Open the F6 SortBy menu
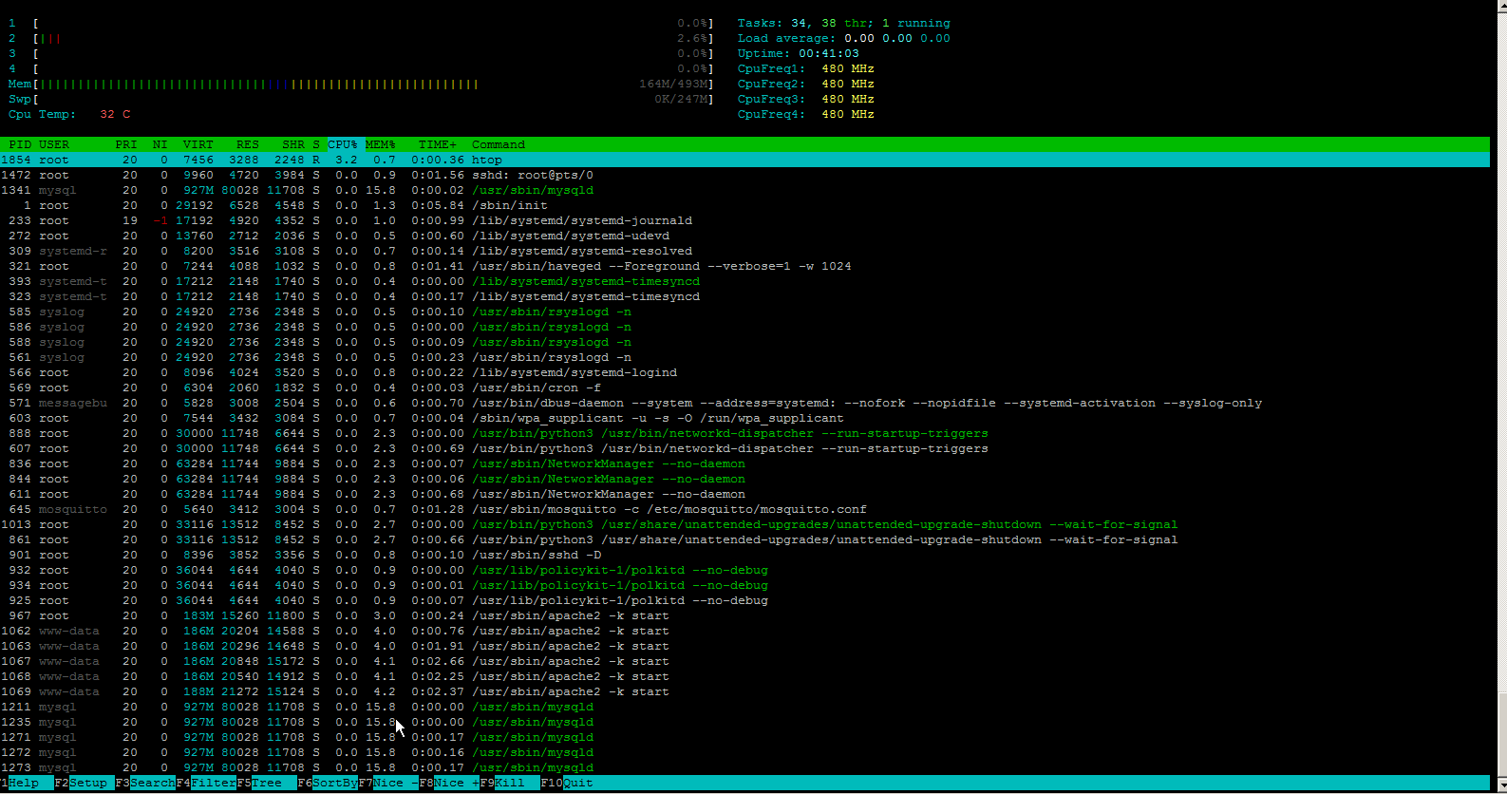This screenshot has width=1507, height=794. [x=334, y=783]
